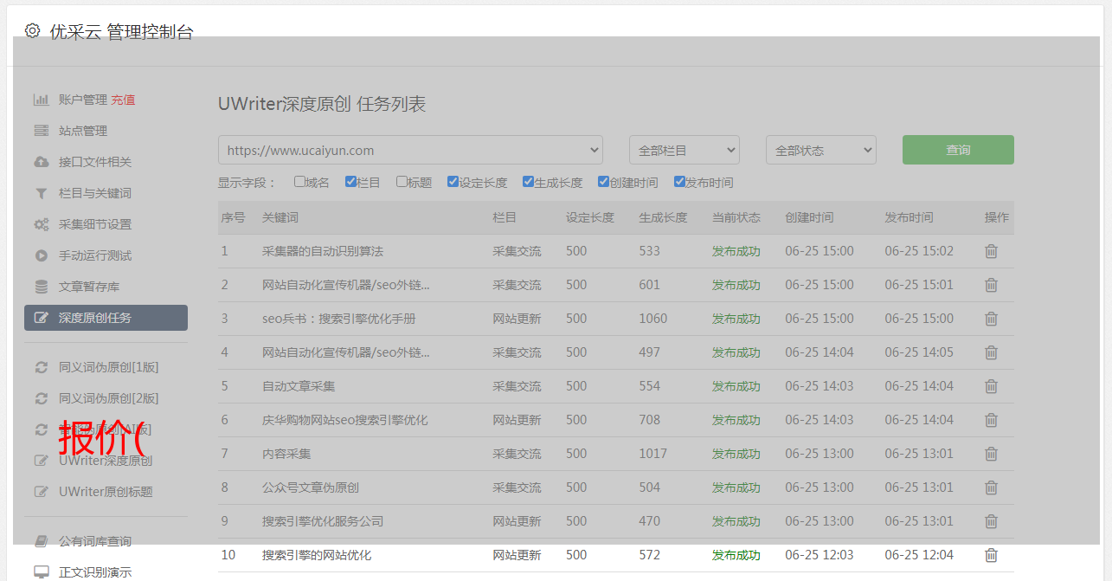1112x581 pixels.
Task: Click the server icon beside 站点管理
Action: click(41, 131)
